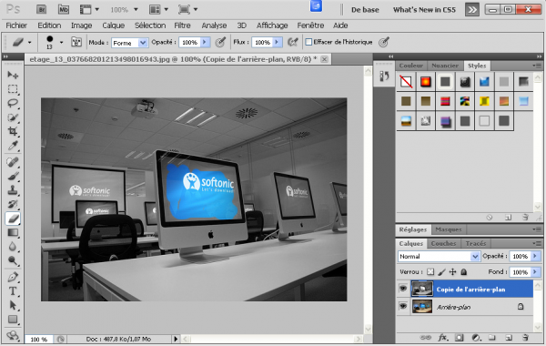Add a layer style with fx icon

coord(443,337)
